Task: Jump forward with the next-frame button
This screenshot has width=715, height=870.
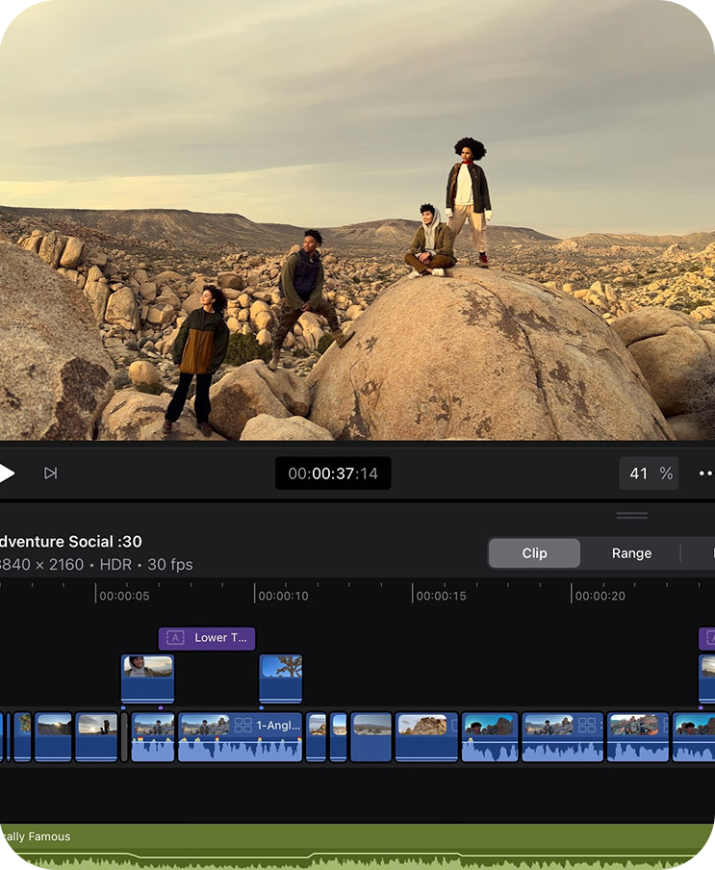Action: coord(51,473)
